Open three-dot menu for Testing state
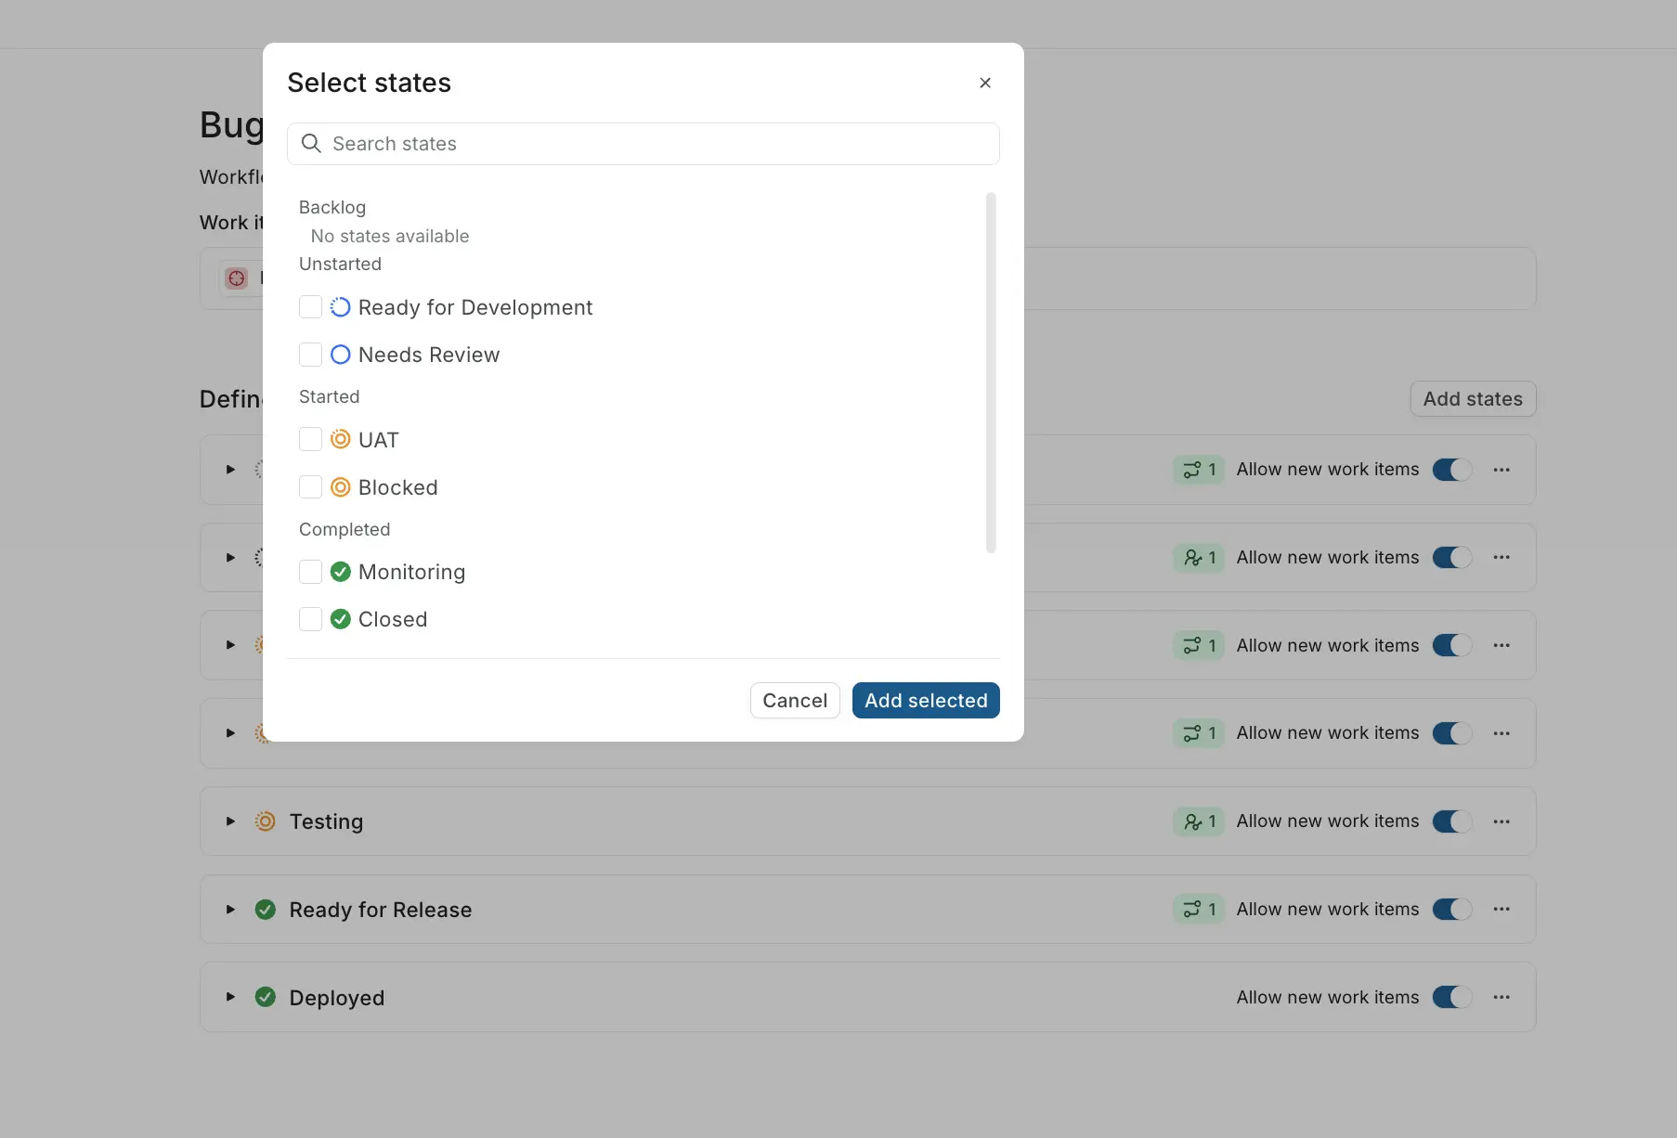 (1501, 821)
